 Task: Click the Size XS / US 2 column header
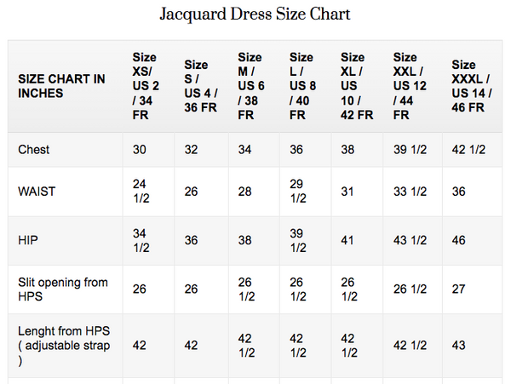(x=145, y=86)
